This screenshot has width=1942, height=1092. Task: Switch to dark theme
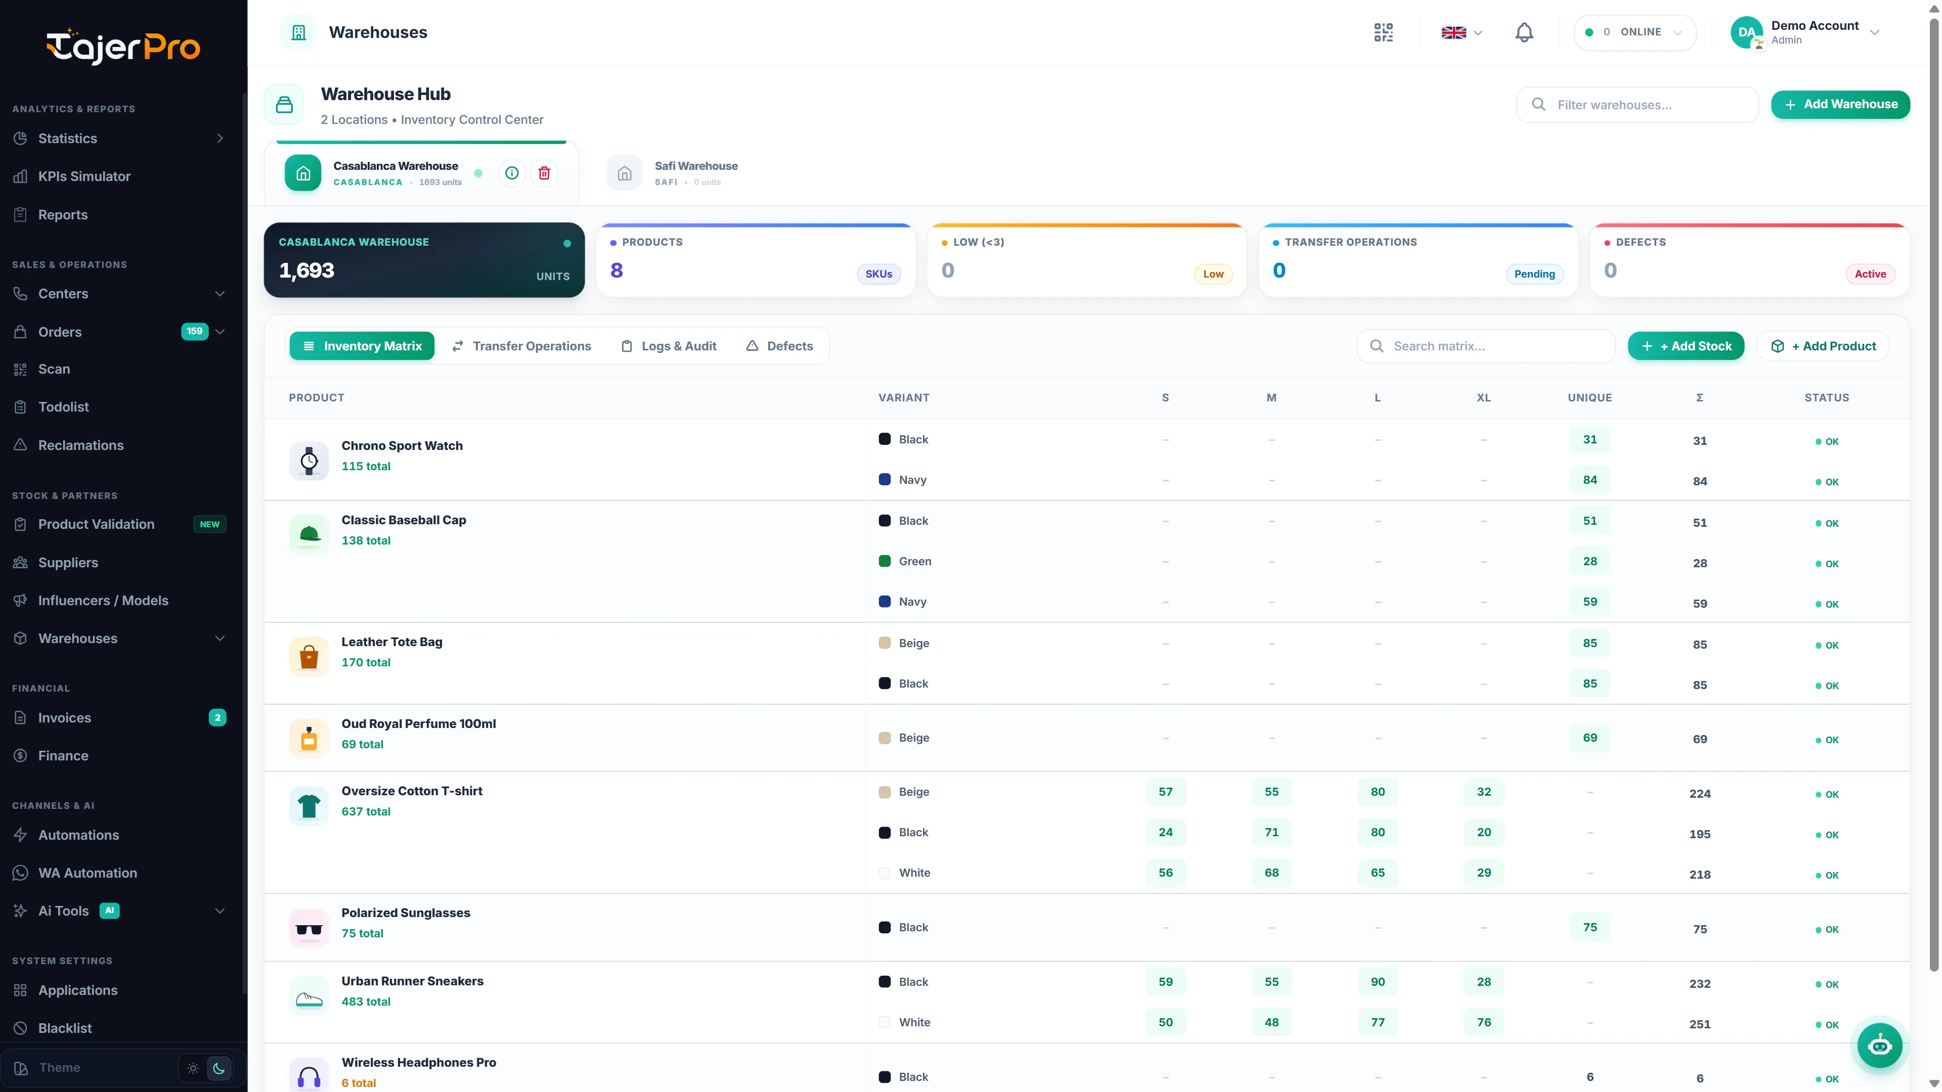(219, 1068)
